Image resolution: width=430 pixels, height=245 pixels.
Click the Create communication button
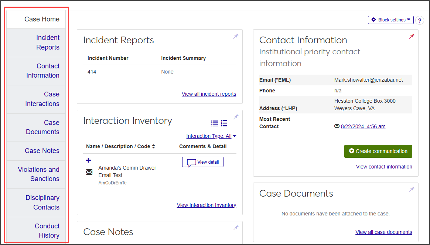pos(378,151)
